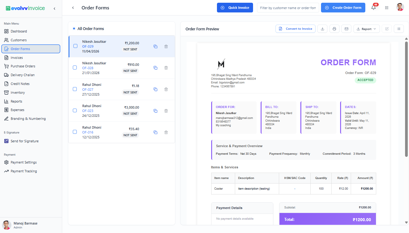The width and height of the screenshot is (409, 233).
Task: Open Payment Settings
Action: point(31,162)
